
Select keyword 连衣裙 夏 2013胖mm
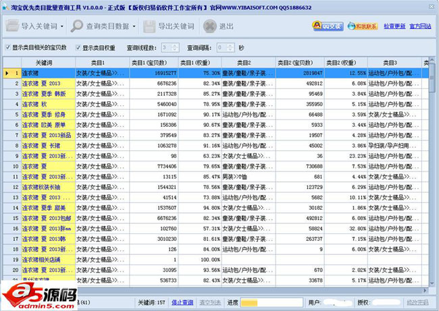pyautogui.click(x=48, y=228)
